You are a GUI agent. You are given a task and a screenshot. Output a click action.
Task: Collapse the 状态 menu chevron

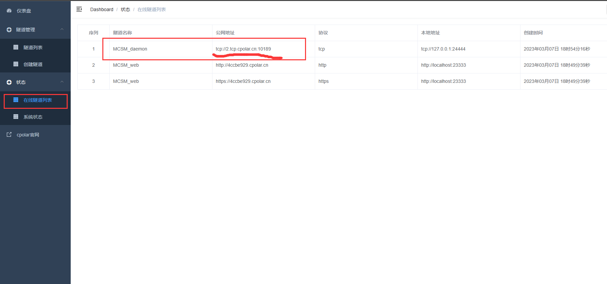(x=62, y=82)
